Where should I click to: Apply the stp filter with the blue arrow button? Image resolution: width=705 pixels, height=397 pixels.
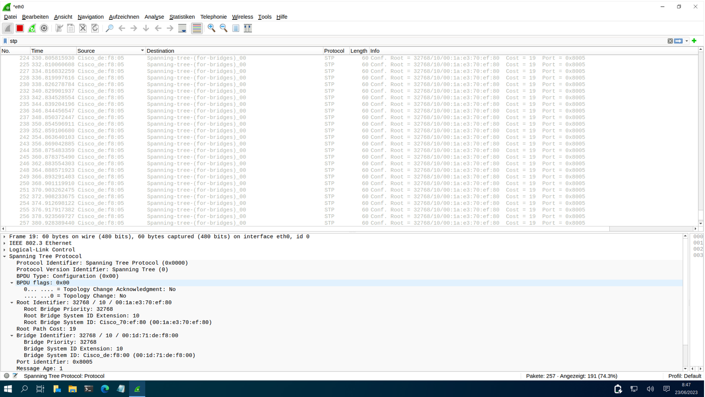coord(678,41)
